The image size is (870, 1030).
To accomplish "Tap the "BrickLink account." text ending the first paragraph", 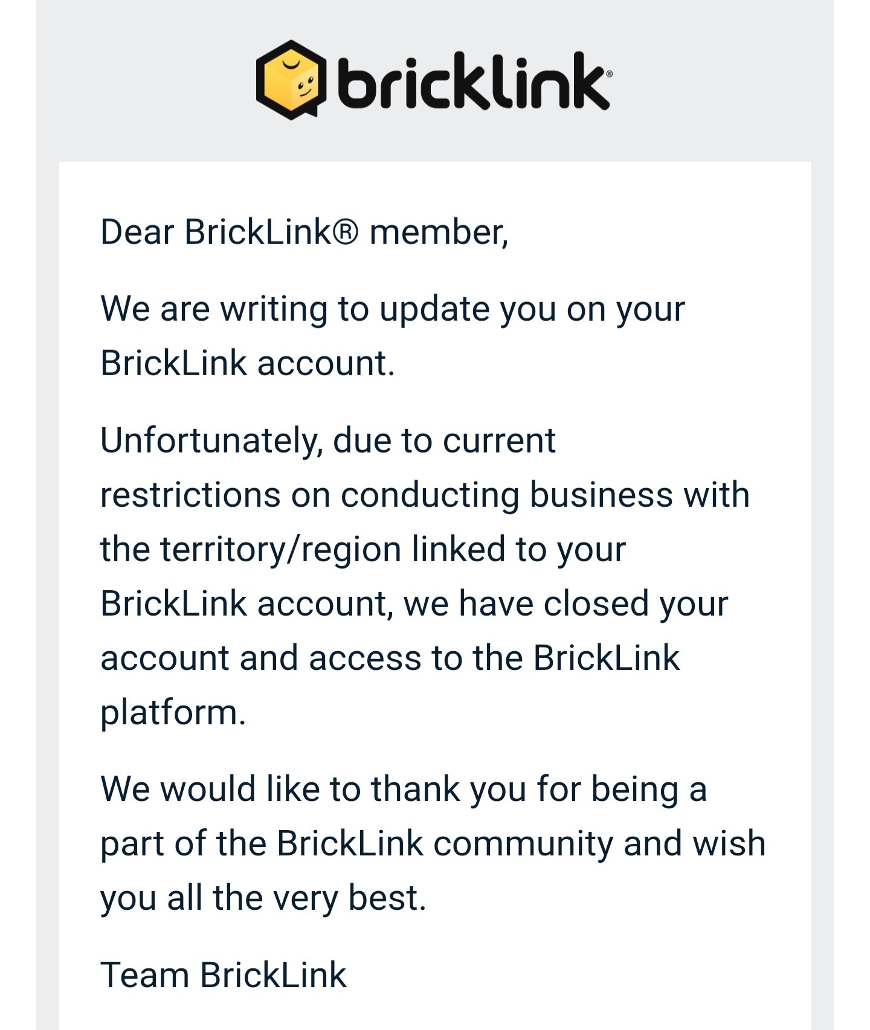I will click(x=248, y=364).
